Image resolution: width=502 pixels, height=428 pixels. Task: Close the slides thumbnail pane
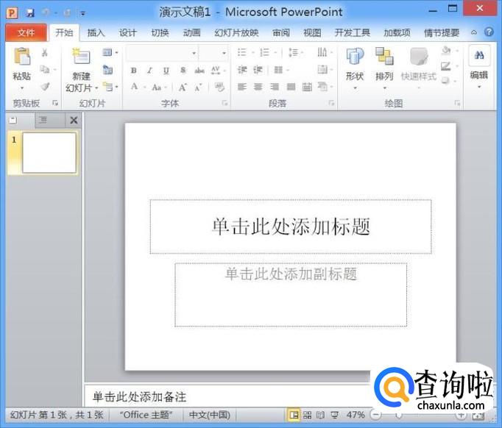(74, 121)
